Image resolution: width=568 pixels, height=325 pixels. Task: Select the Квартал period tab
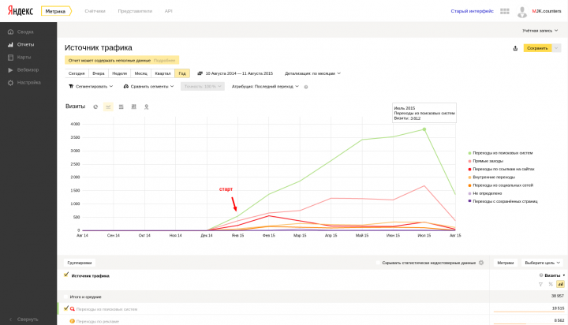point(163,73)
